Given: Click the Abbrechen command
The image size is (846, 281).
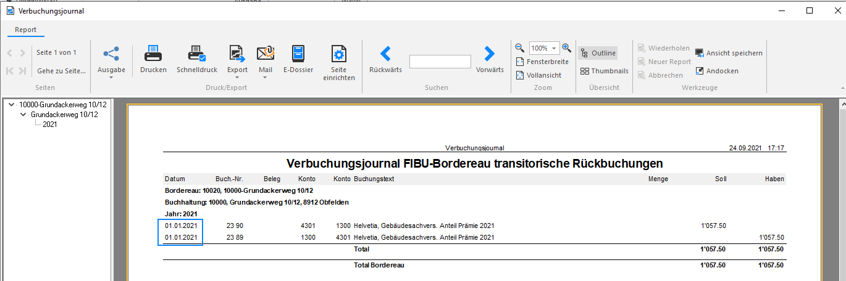Looking at the screenshot, I should 660,75.
